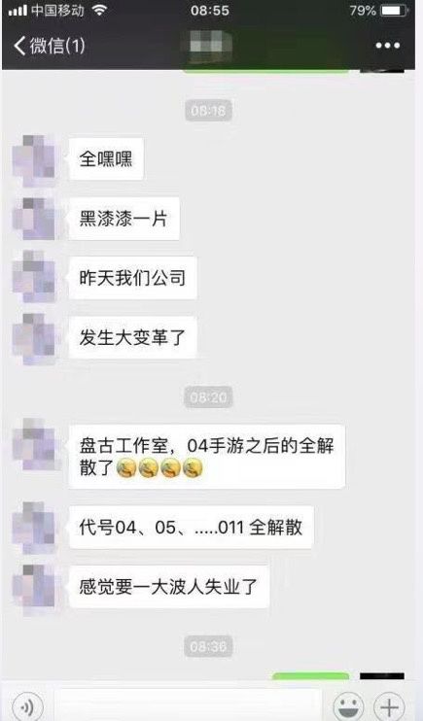Image resolution: width=423 pixels, height=721 pixels.
Task: Tap the avatar beside 感觉要一大波人失业了
Action: point(35,587)
